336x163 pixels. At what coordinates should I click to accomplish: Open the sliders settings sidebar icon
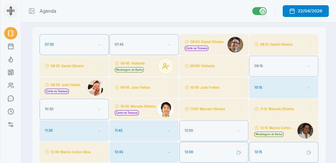point(11,125)
